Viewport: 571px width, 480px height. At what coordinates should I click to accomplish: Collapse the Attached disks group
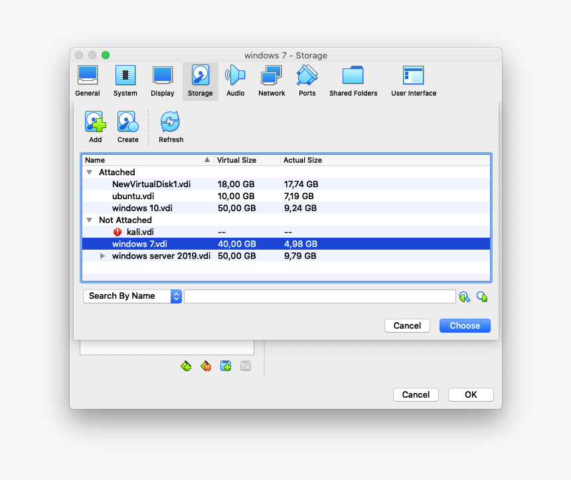click(x=89, y=172)
